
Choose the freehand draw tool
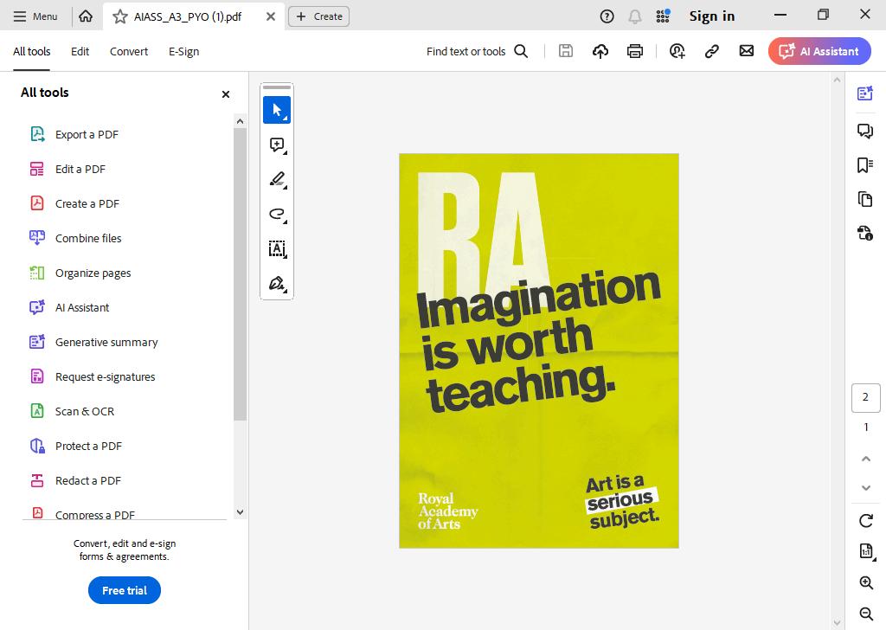tap(277, 215)
